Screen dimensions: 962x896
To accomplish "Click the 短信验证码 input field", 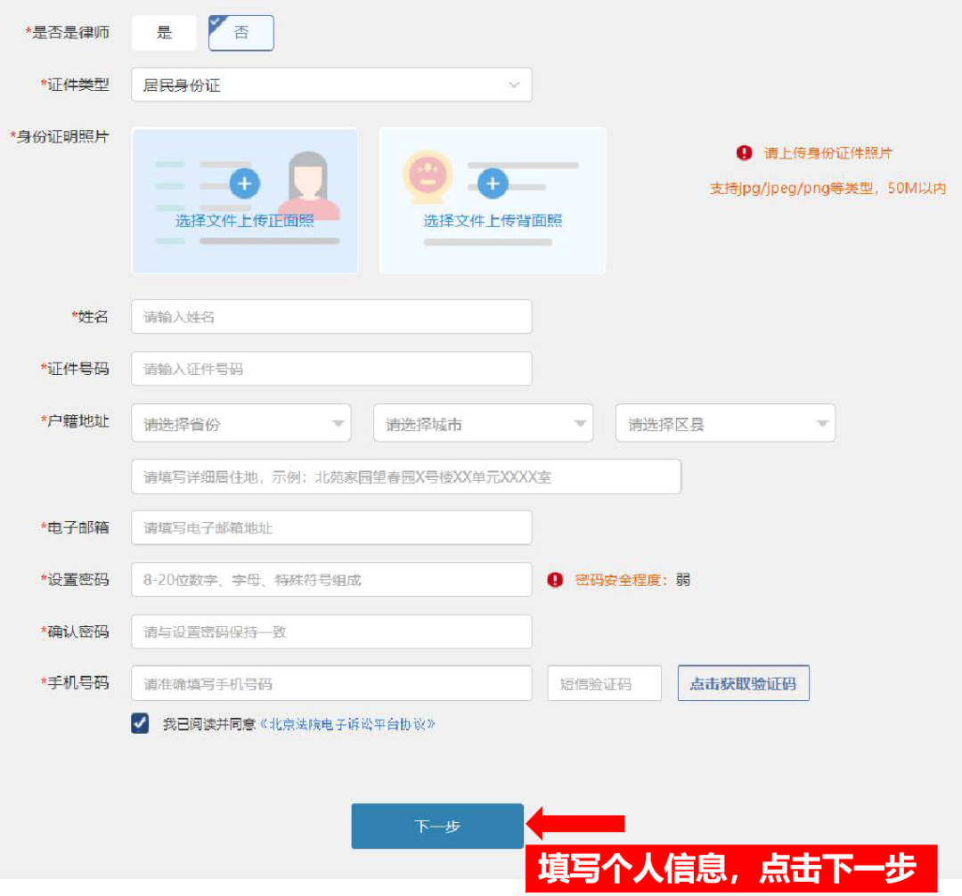I will tap(605, 683).
